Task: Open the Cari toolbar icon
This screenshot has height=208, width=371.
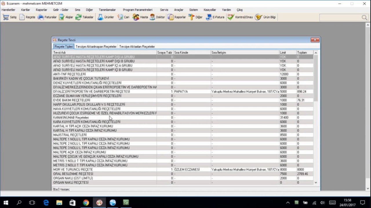Action: tap(123, 17)
